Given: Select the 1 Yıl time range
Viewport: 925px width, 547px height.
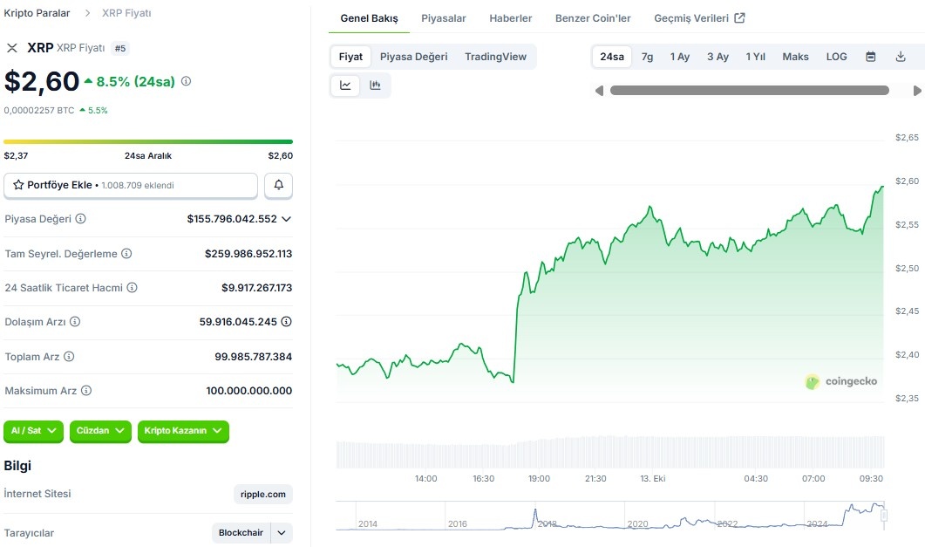Looking at the screenshot, I should (755, 57).
